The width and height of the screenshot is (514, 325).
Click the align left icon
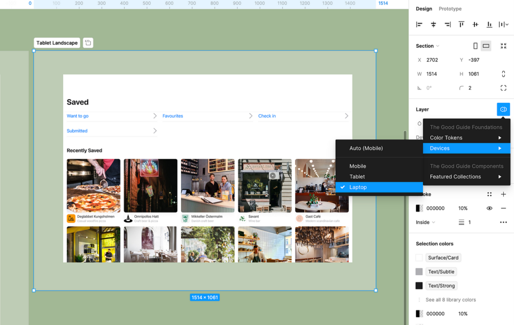point(419,25)
